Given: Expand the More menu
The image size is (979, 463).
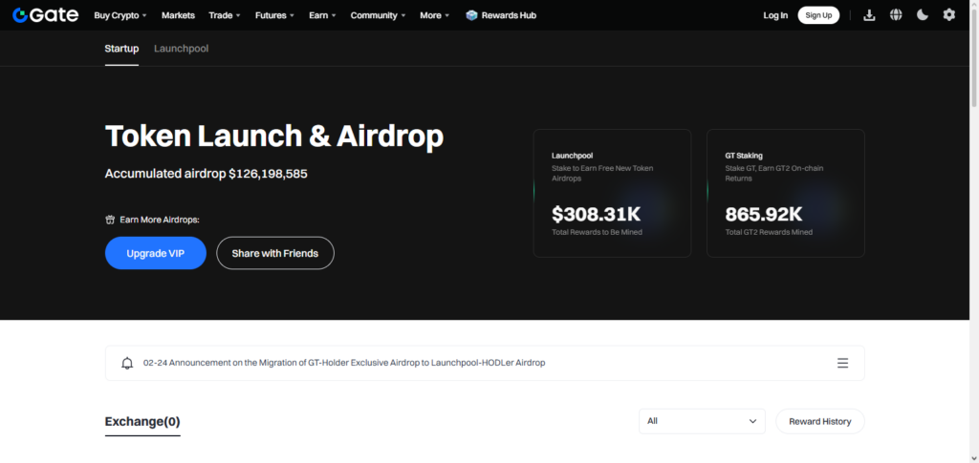Looking at the screenshot, I should pyautogui.click(x=435, y=15).
